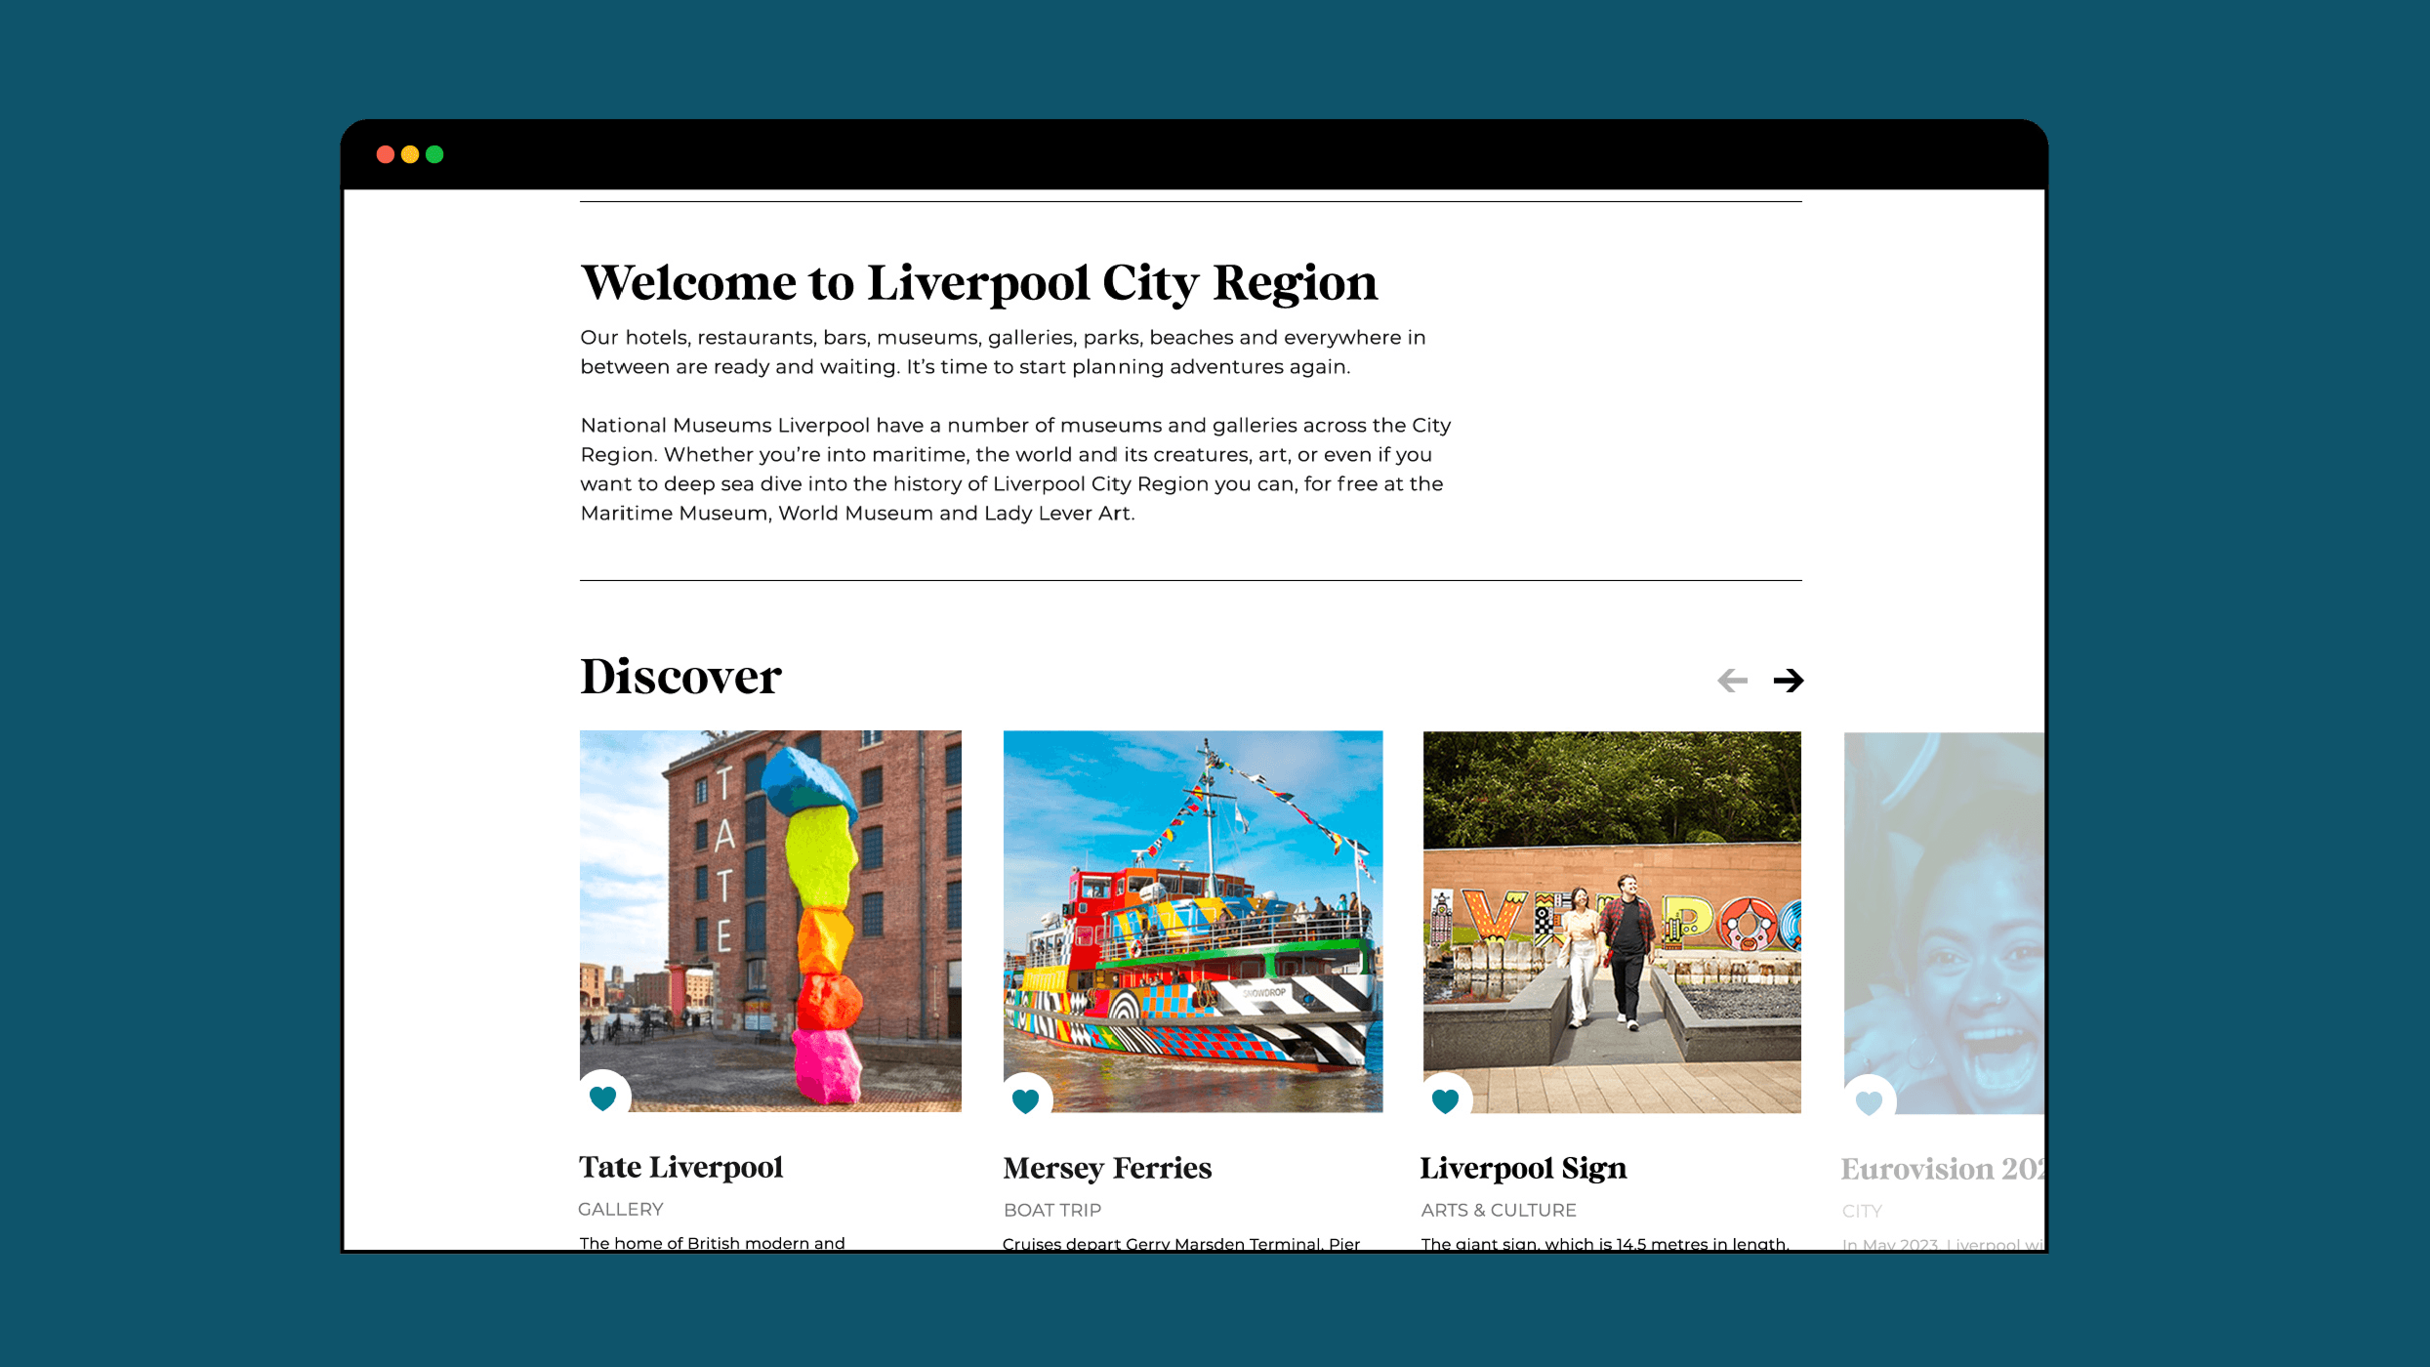
Task: Open the Liverpool Sign title link
Action: click(x=1522, y=1168)
